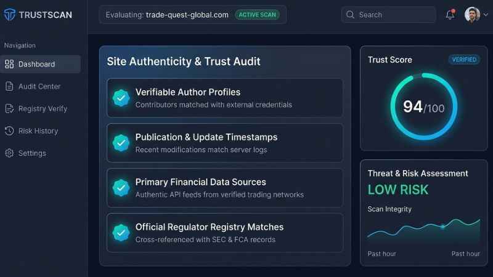The height and width of the screenshot is (277, 493).
Task: Click "Contributors matched with external credentials" text
Action: point(213,105)
